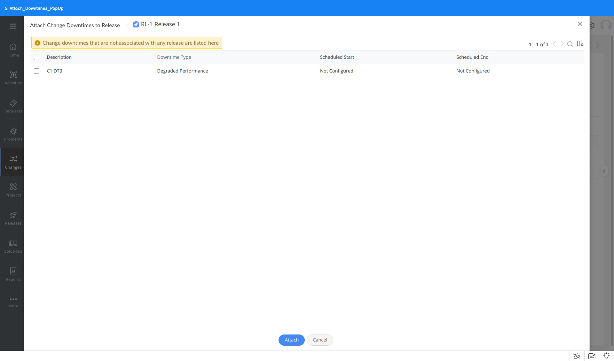The width and height of the screenshot is (614, 361).
Task: Click the info icon in yellow banner
Action: pyautogui.click(x=37, y=43)
